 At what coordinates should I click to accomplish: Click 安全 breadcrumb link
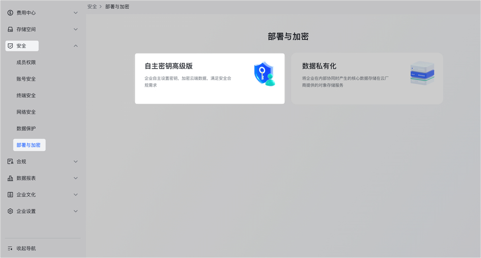(92, 6)
